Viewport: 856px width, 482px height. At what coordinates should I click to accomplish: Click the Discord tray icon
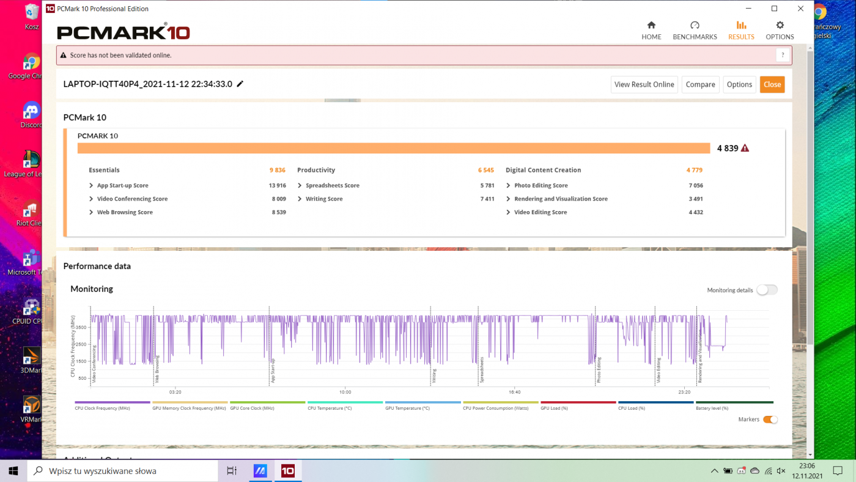tap(741, 471)
